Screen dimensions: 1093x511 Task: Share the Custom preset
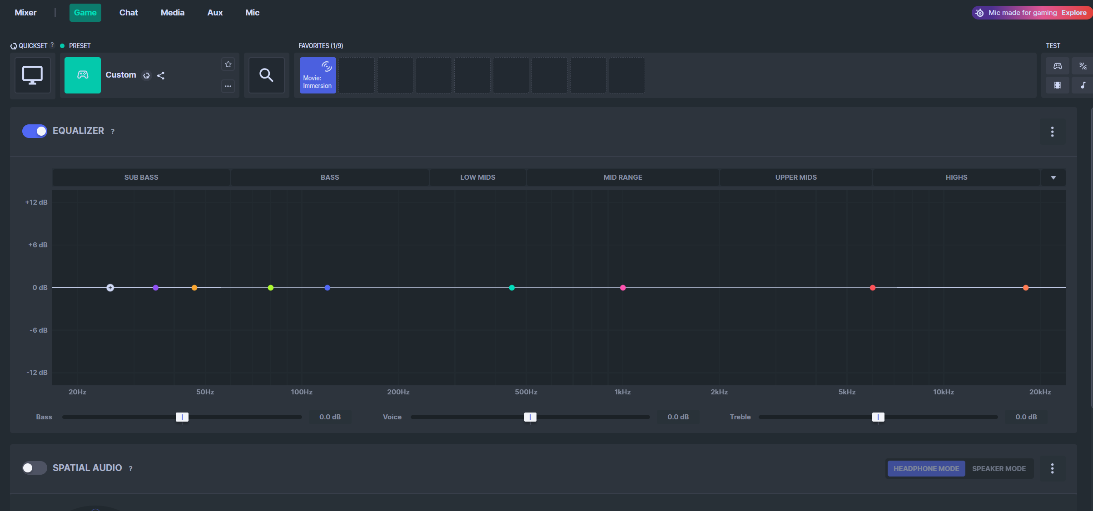[x=161, y=75]
